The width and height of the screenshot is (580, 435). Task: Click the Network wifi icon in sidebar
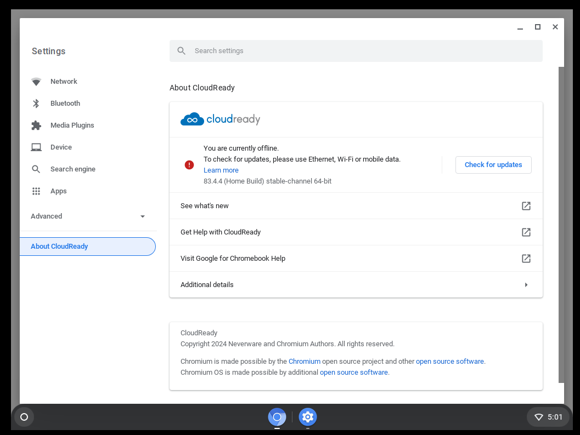(36, 82)
